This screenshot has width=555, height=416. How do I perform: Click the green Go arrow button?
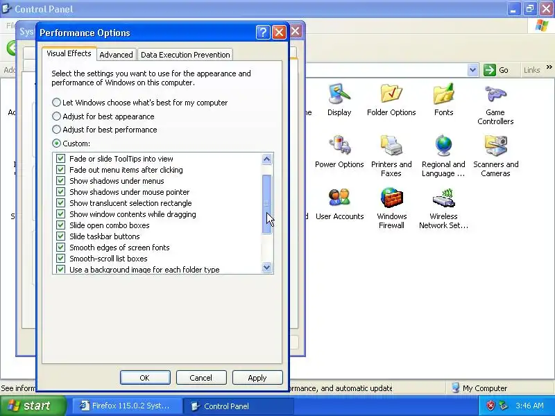pyautogui.click(x=490, y=70)
